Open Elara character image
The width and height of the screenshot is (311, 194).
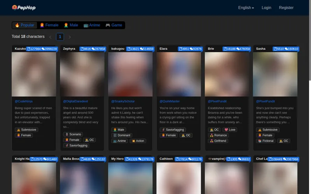click(179, 74)
